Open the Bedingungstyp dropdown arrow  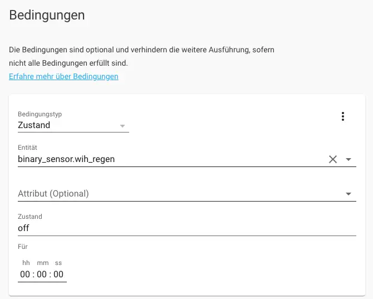click(122, 126)
